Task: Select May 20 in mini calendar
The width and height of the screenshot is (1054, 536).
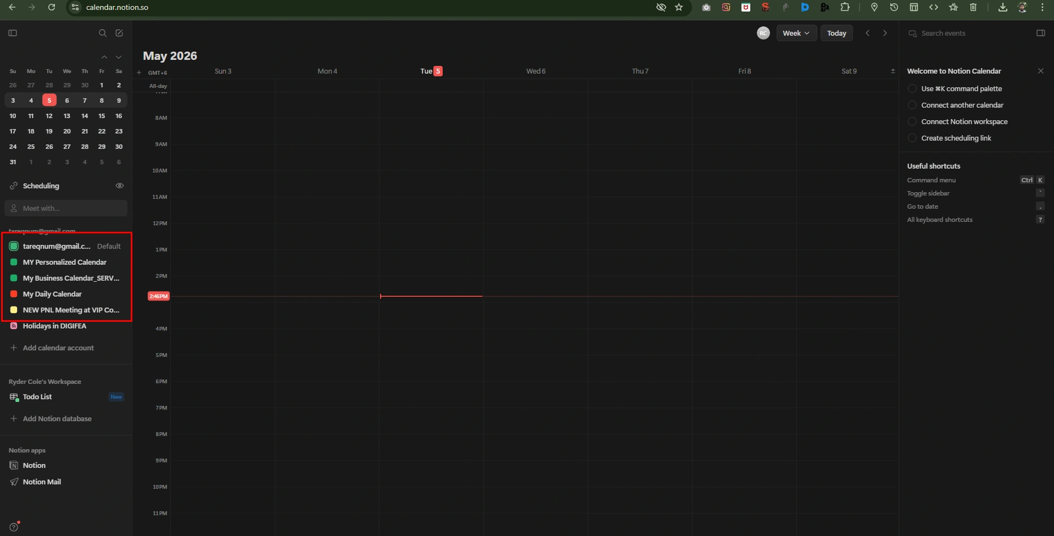Action: tap(67, 131)
